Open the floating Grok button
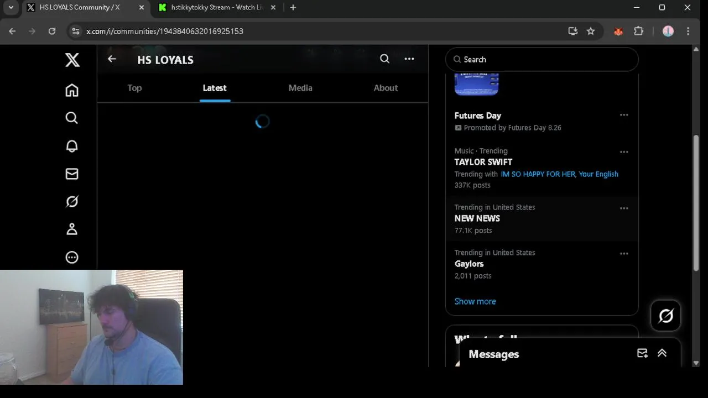This screenshot has width=708, height=398. (665, 316)
